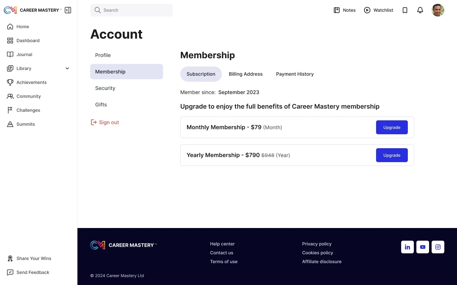Sign out of the account
457x285 pixels.
point(105,122)
